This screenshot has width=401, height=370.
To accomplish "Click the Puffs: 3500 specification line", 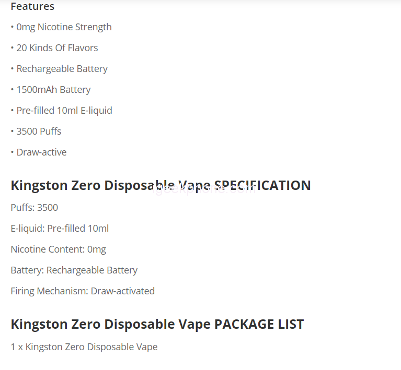I will 35,208.
